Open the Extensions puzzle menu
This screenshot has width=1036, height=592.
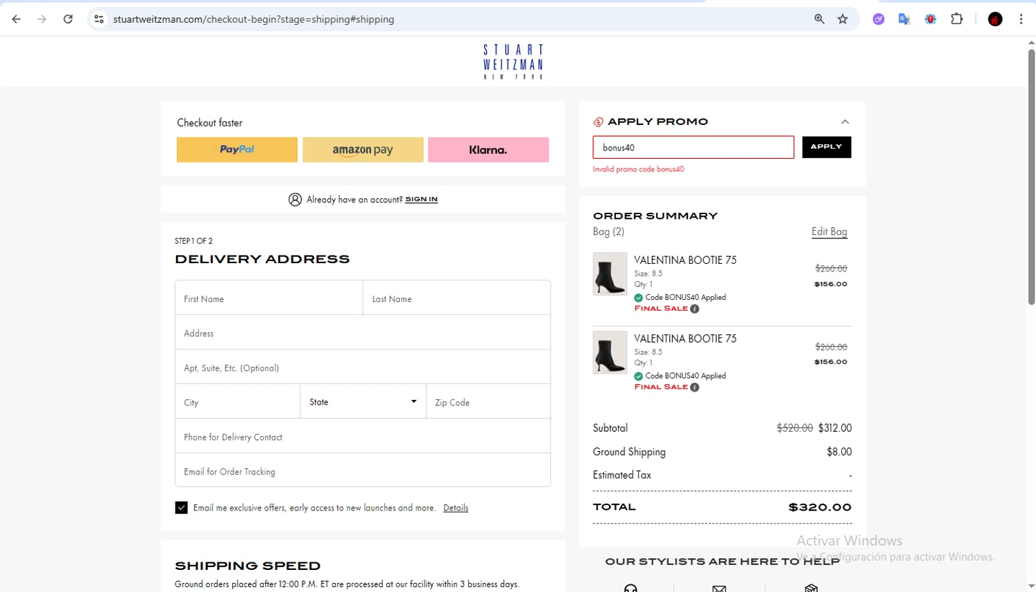[x=957, y=19]
